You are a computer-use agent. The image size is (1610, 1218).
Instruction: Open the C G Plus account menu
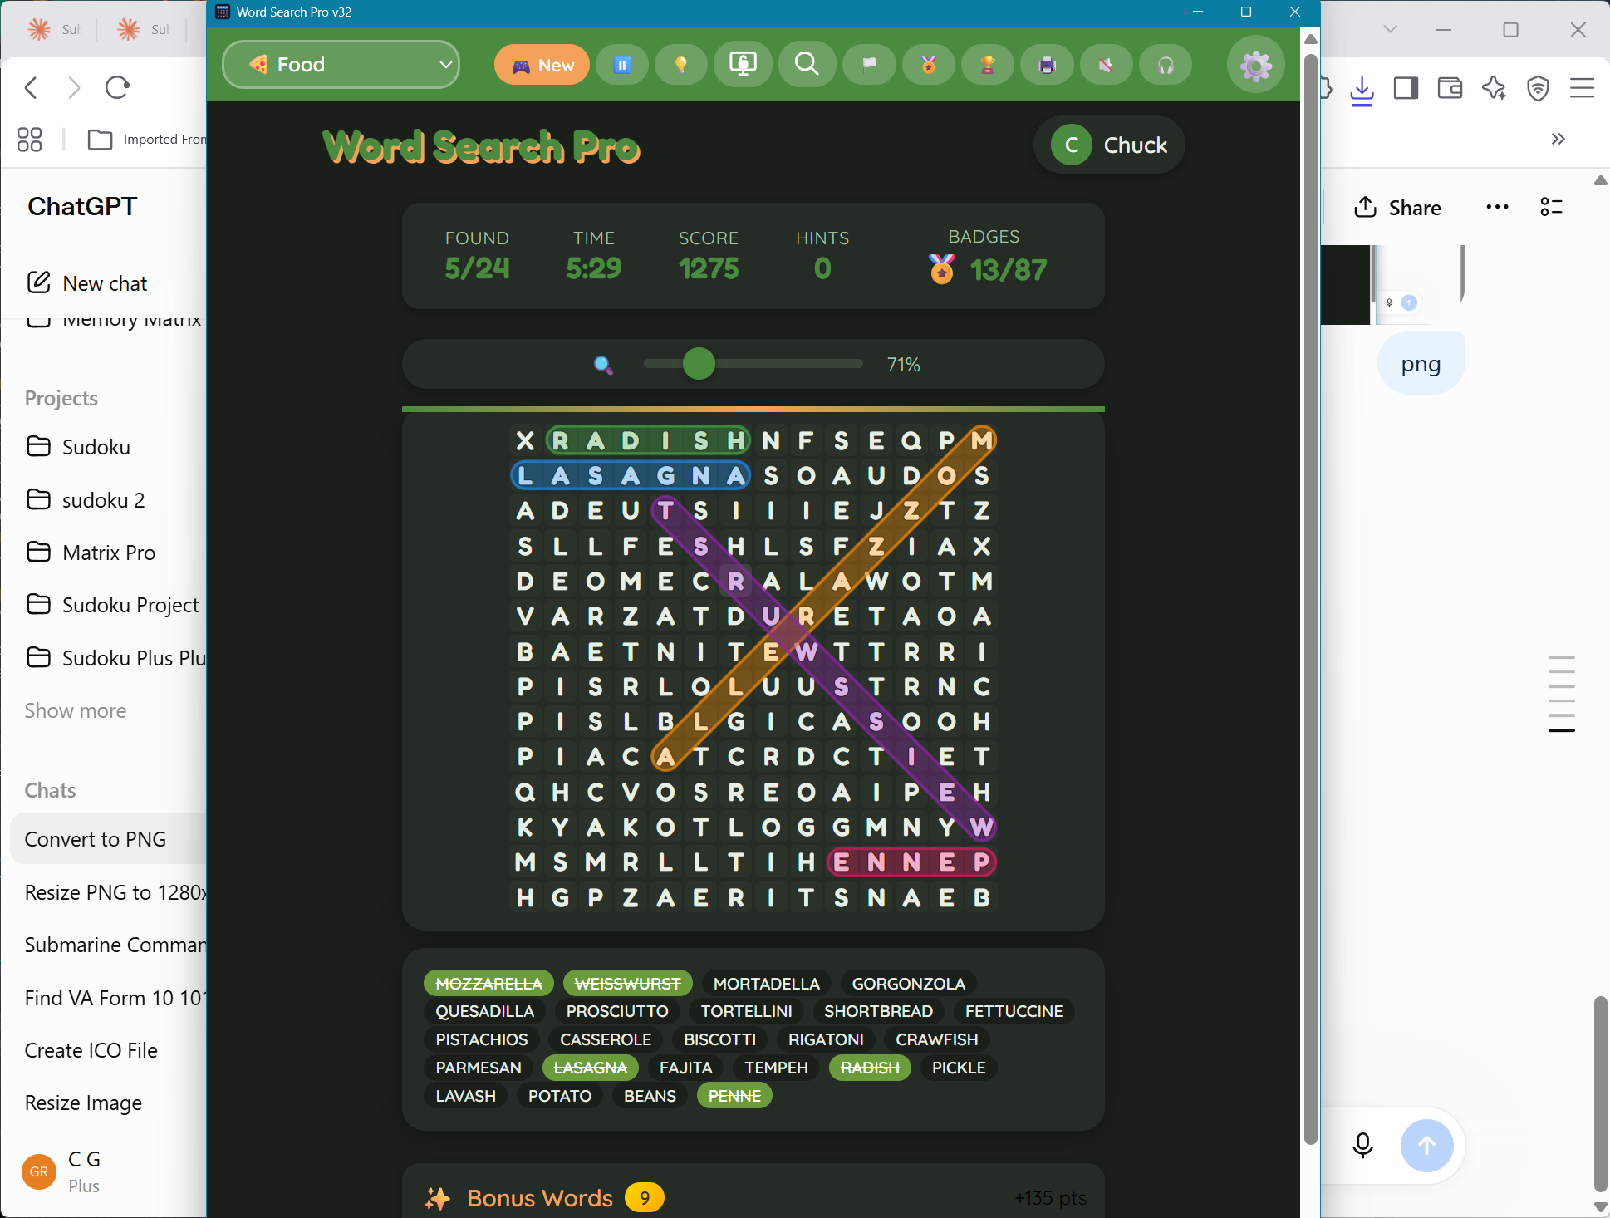pyautogui.click(x=62, y=1171)
